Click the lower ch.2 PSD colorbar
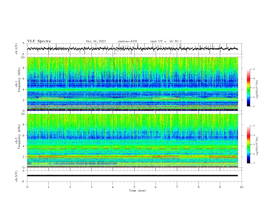Screen dimensions: 272x210 pyautogui.click(x=248, y=144)
